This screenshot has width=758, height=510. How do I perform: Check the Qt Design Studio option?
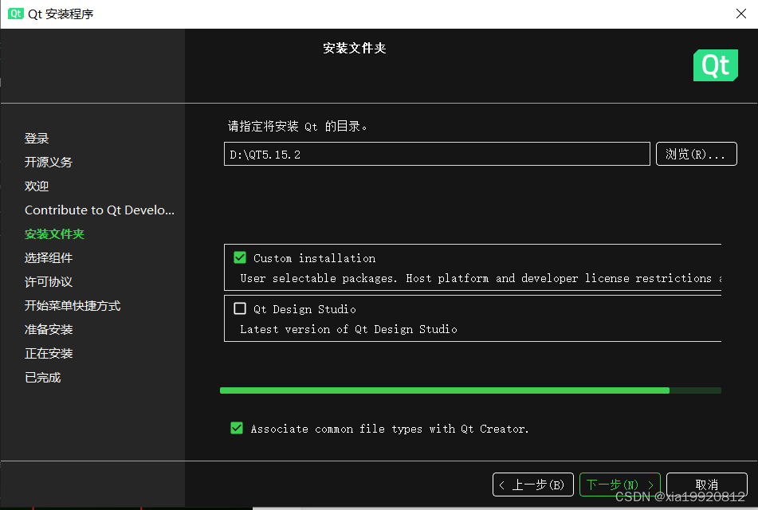[240, 308]
